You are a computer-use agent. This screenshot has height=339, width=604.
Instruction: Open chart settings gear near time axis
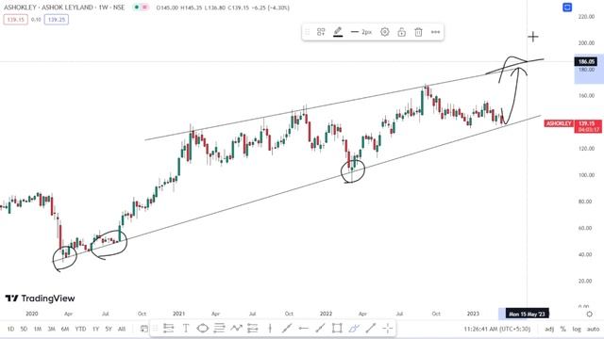[589, 314]
